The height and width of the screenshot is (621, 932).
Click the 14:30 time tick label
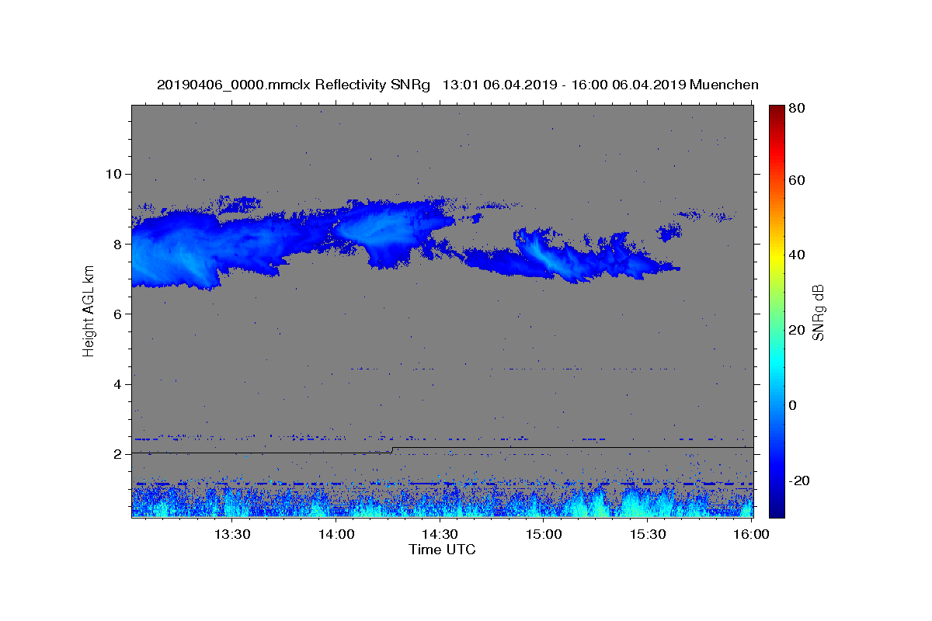coord(440,534)
